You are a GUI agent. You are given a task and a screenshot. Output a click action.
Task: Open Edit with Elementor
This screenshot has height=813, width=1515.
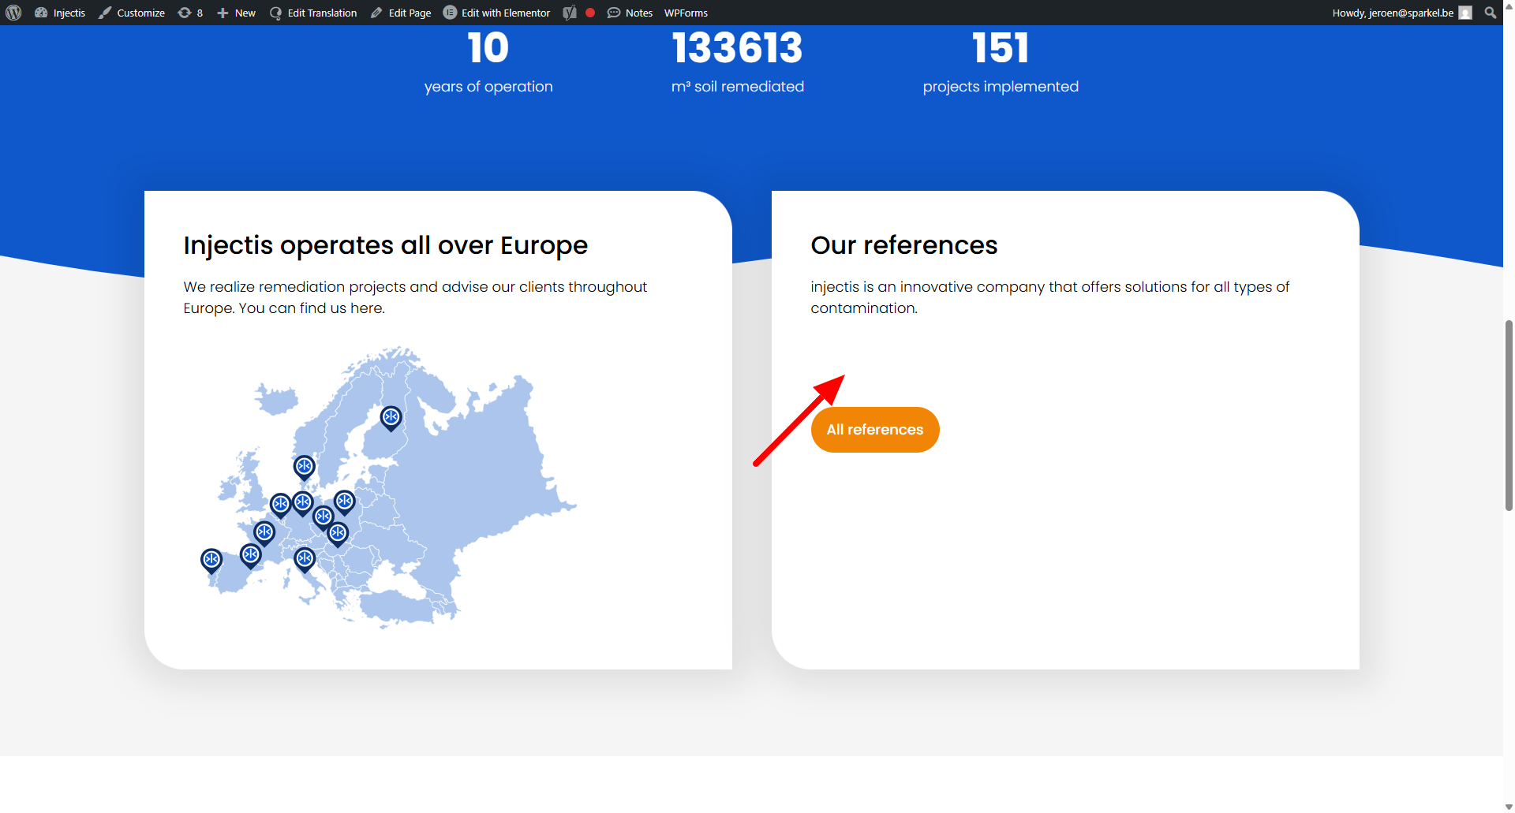[x=497, y=13]
